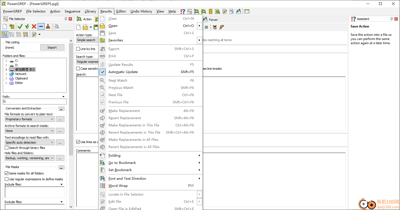Image resolution: width=400 pixels, height=210 pixels.
Task: Click the File Selector edit-file pencil icon
Action: point(34,34)
